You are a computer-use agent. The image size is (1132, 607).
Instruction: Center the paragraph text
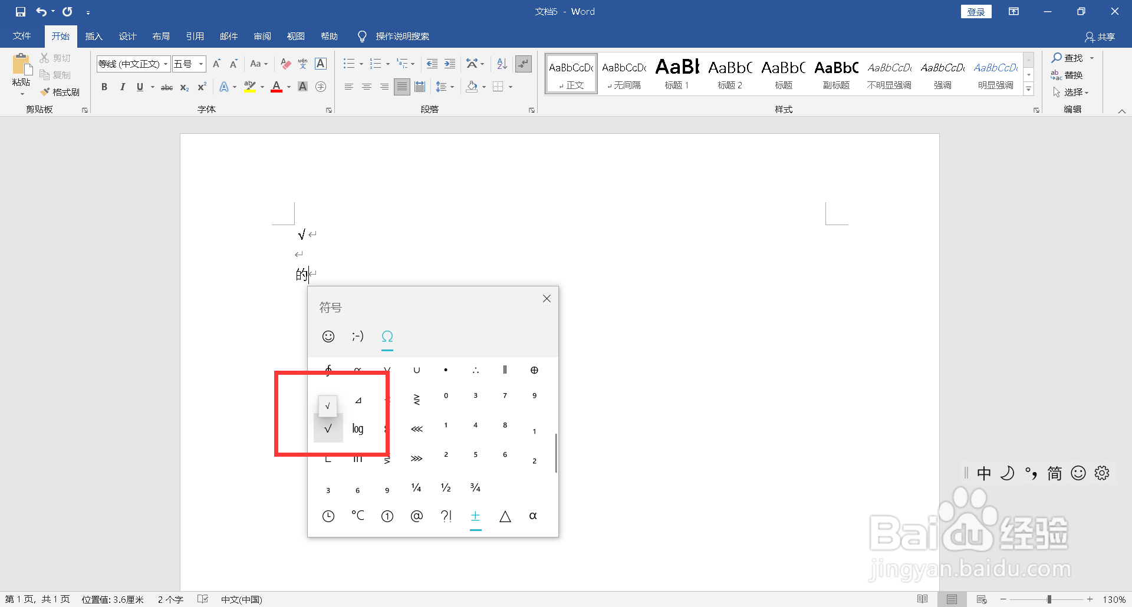[x=367, y=87]
